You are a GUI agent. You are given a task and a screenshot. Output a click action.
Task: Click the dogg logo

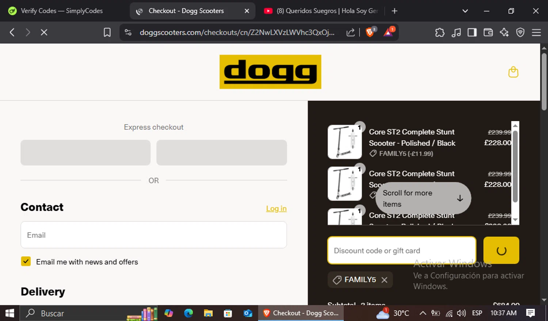(x=270, y=72)
